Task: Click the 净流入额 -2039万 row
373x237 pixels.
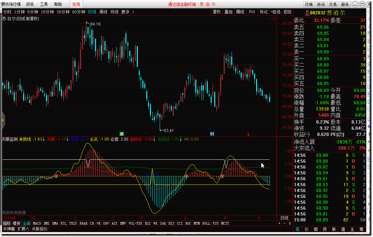Action: point(330,142)
